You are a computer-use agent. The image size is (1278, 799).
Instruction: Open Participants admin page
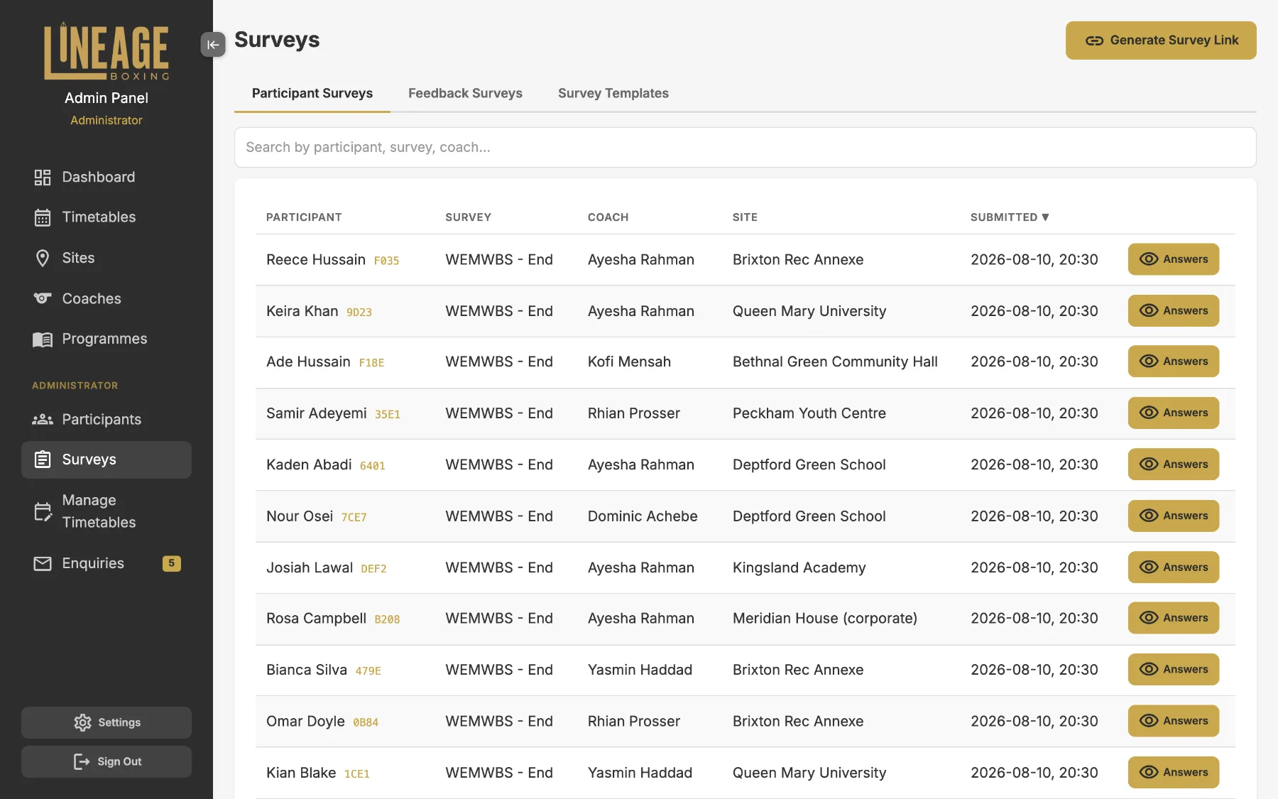(x=106, y=419)
